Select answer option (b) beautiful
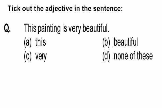Image resolution: width=162 pixels, height=108 pixels. pos(120,42)
